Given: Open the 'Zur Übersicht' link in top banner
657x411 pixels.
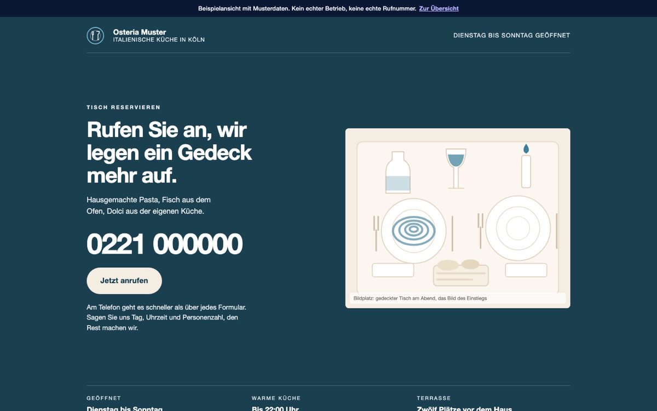Looking at the screenshot, I should click(x=439, y=8).
